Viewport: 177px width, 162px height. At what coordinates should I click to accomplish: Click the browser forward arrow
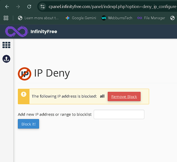[18, 7]
